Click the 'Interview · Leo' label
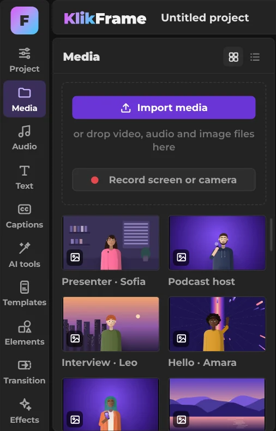This screenshot has height=431, width=276. point(99,363)
